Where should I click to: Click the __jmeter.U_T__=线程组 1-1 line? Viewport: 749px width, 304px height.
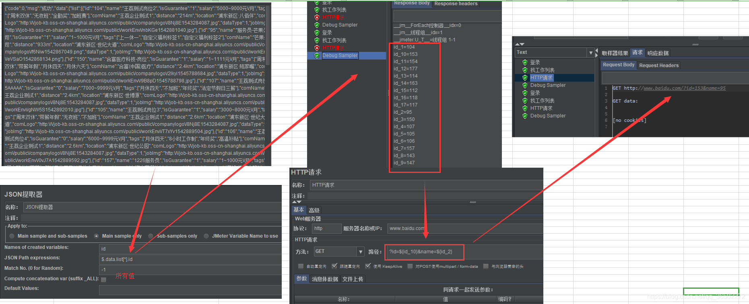[424, 40]
